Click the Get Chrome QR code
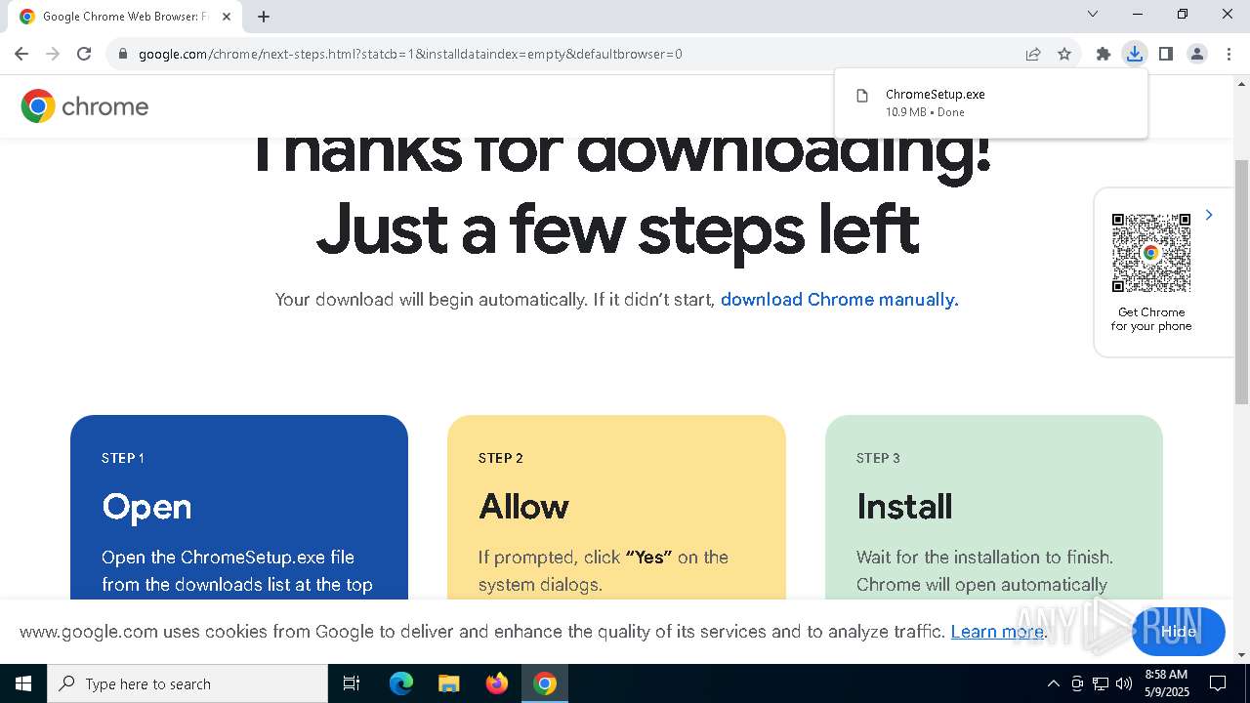The image size is (1250, 703). click(x=1151, y=253)
